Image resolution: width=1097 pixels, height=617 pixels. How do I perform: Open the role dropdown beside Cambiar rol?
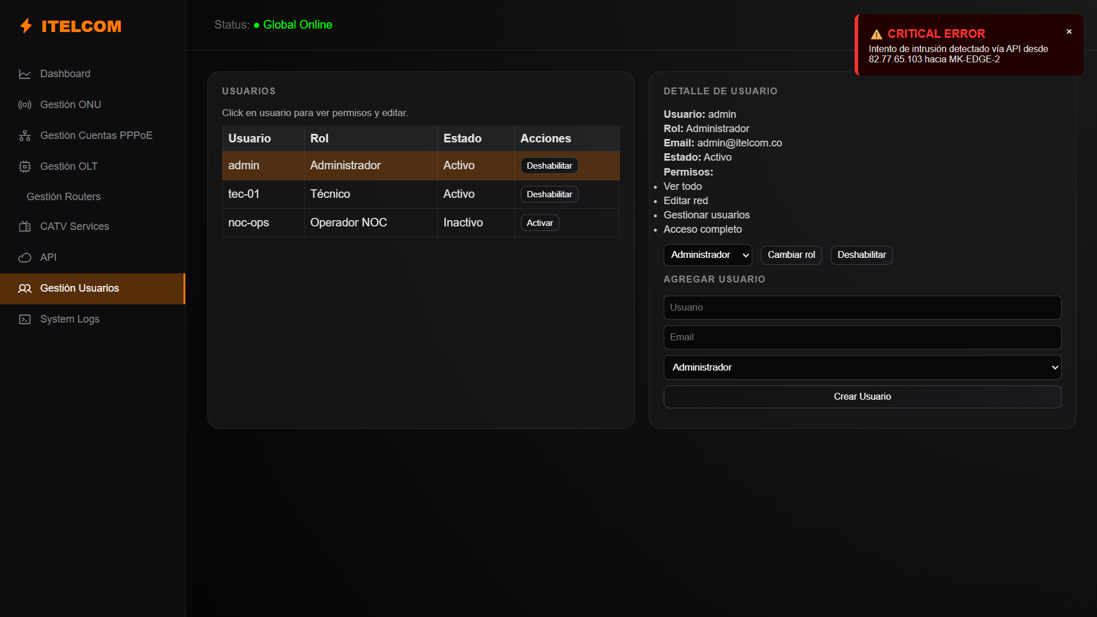click(708, 255)
